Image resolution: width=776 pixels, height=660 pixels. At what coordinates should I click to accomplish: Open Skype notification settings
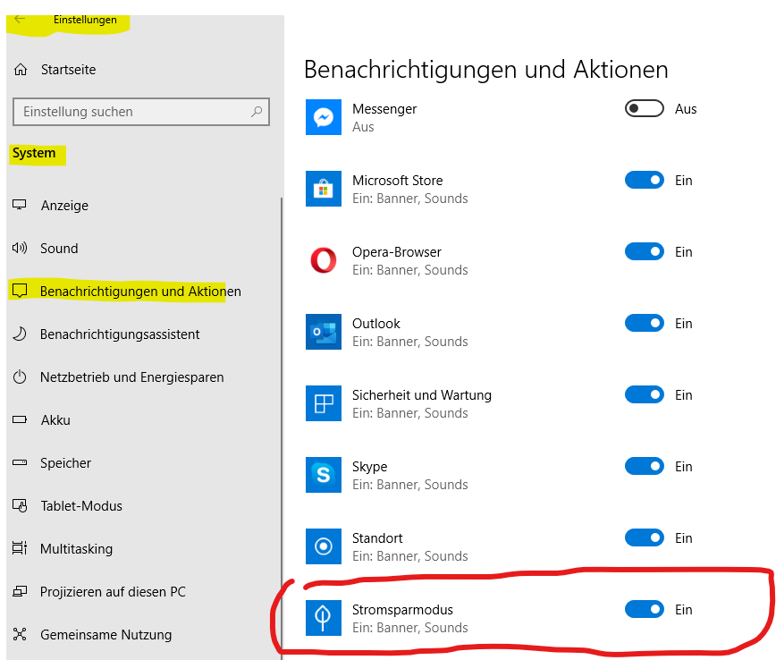point(409,475)
